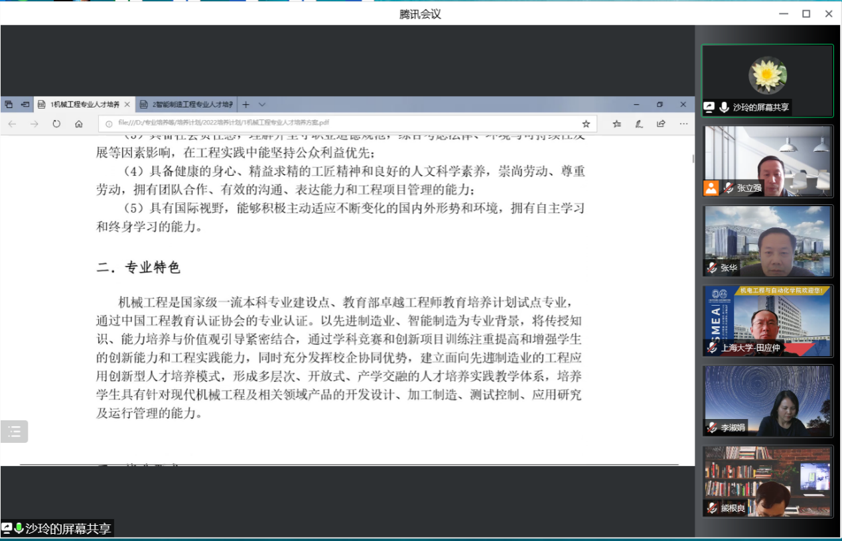Click muted microphone icon for 李淑娟
Viewport: 842px width, 541px height.
[x=712, y=428]
